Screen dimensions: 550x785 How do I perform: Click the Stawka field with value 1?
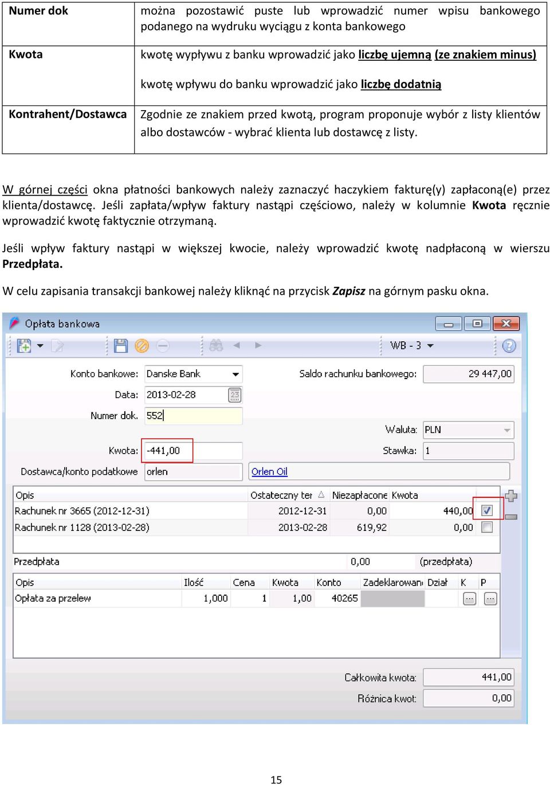(468, 451)
